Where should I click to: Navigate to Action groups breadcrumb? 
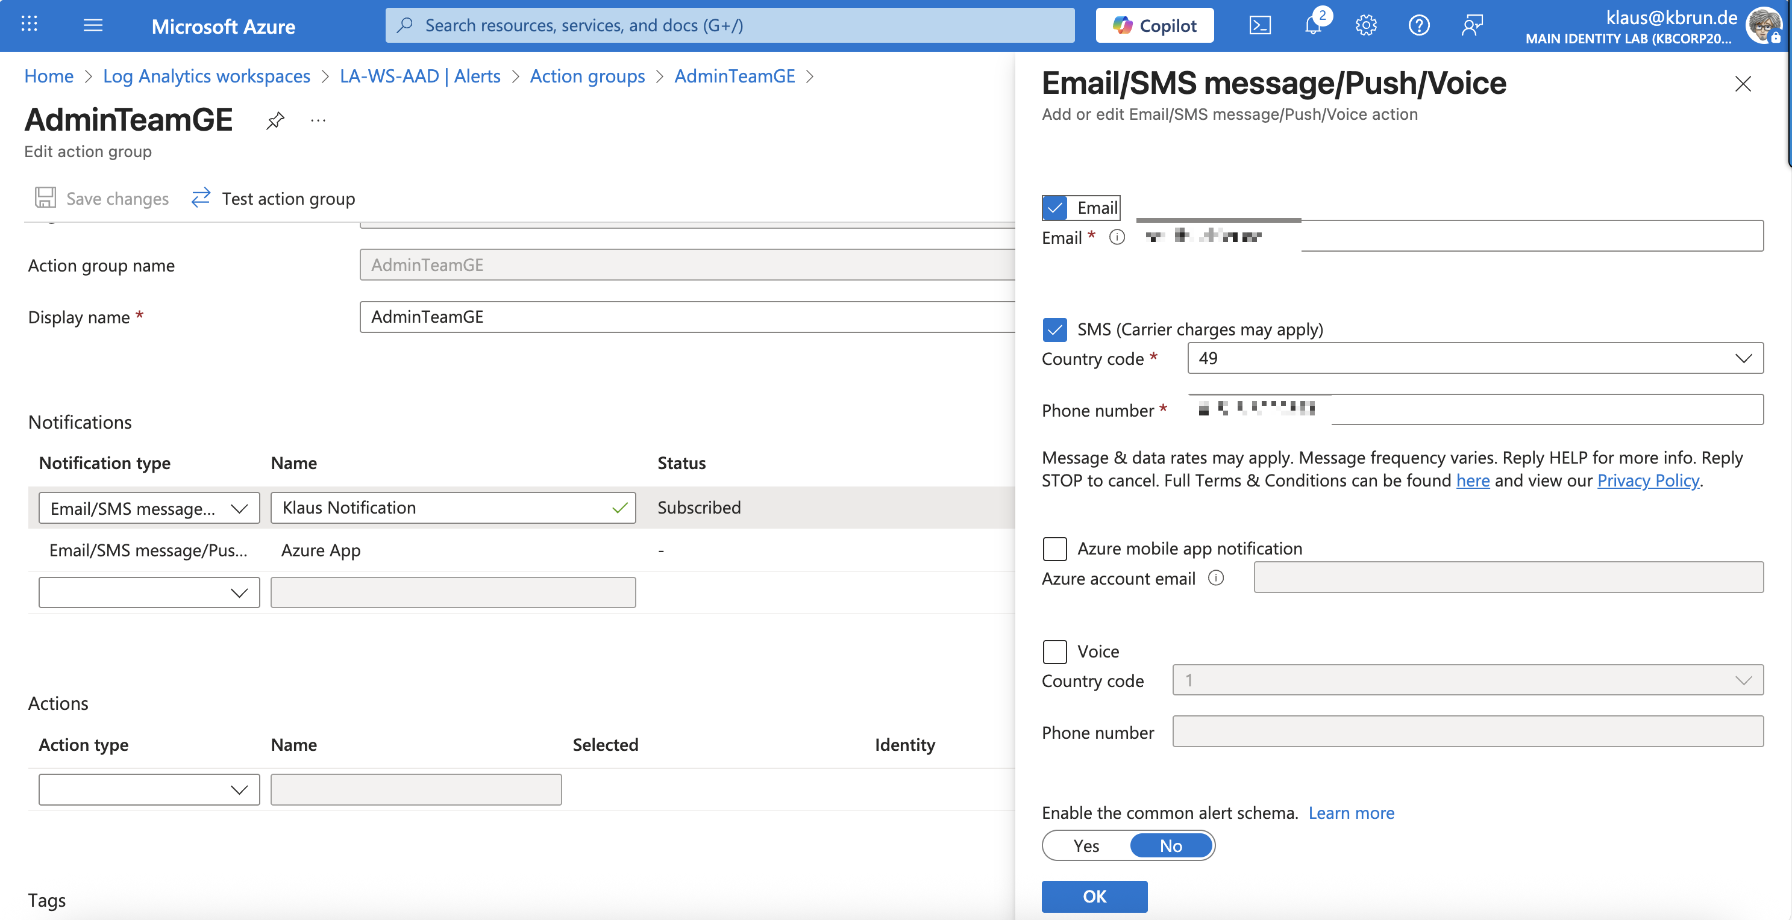(587, 76)
